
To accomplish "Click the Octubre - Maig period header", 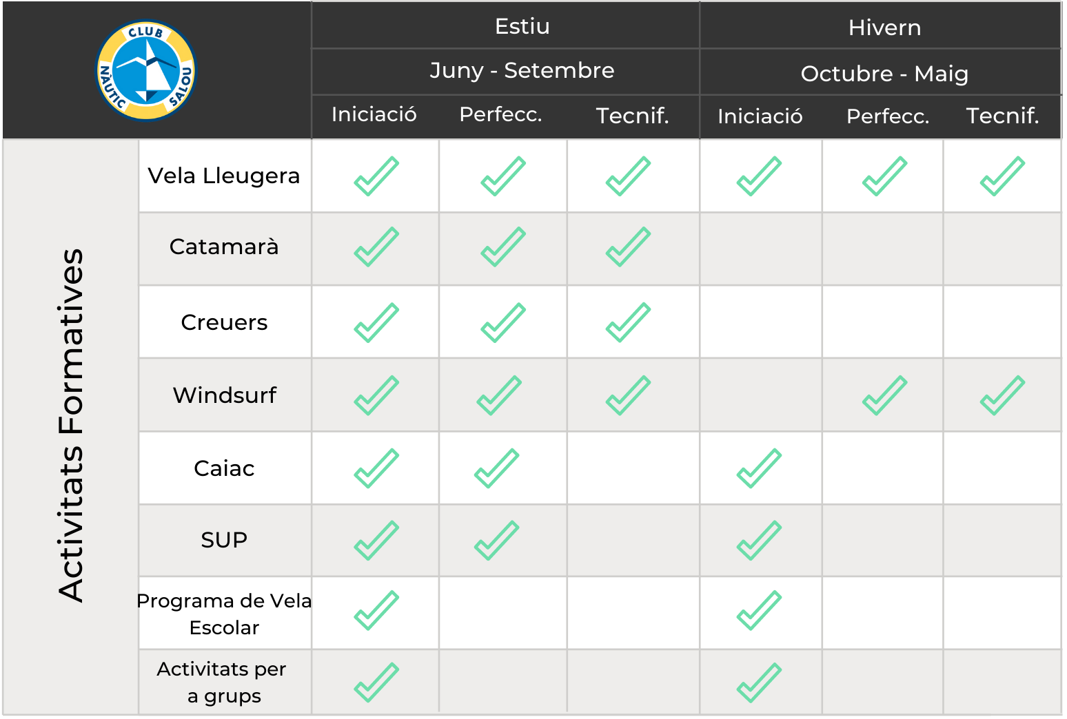I will (x=884, y=74).
